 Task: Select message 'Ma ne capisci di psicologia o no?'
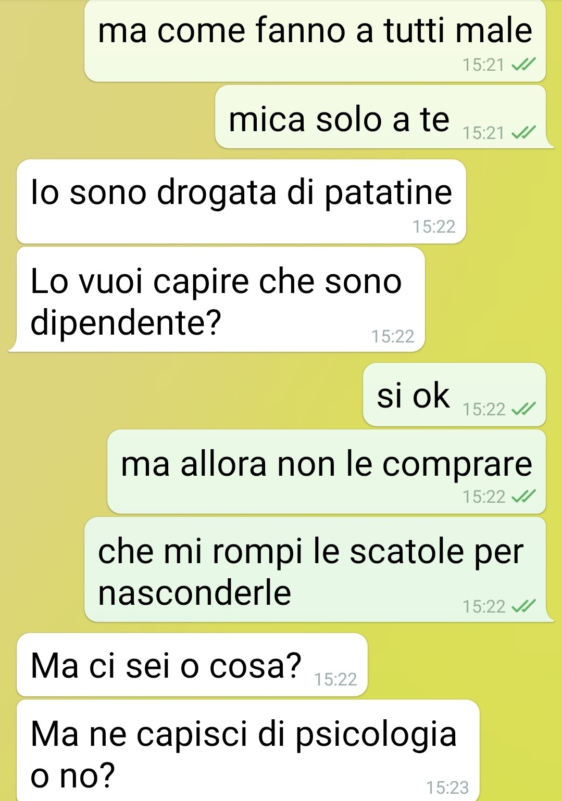pyautogui.click(x=248, y=750)
